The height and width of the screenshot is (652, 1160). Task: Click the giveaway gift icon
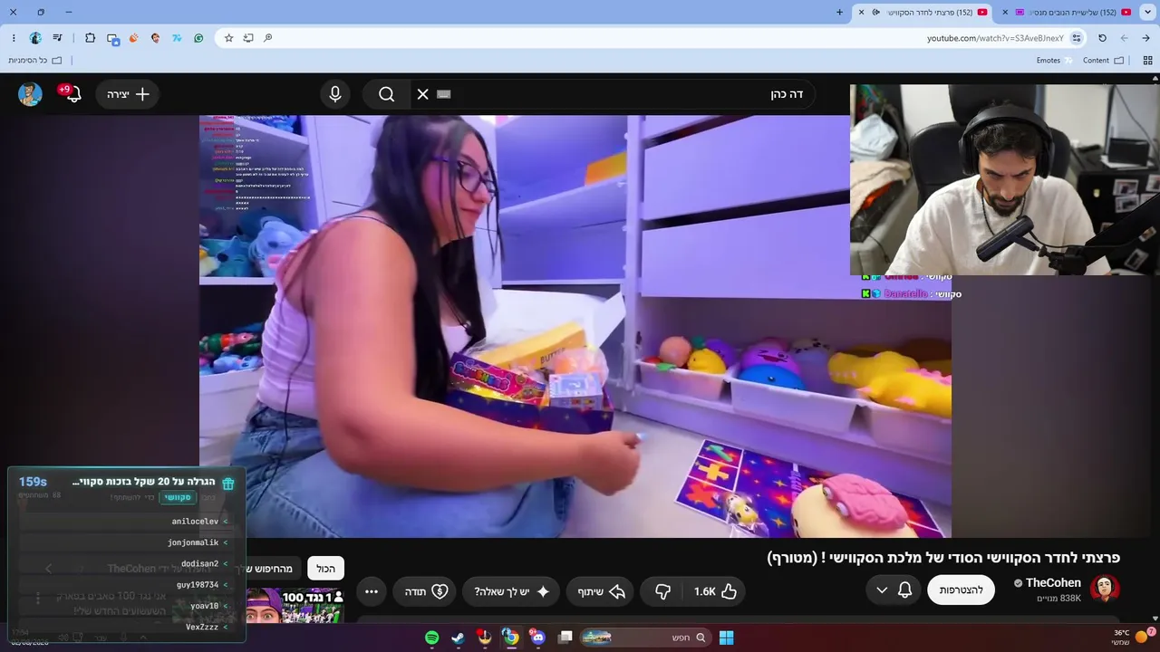[x=228, y=484]
